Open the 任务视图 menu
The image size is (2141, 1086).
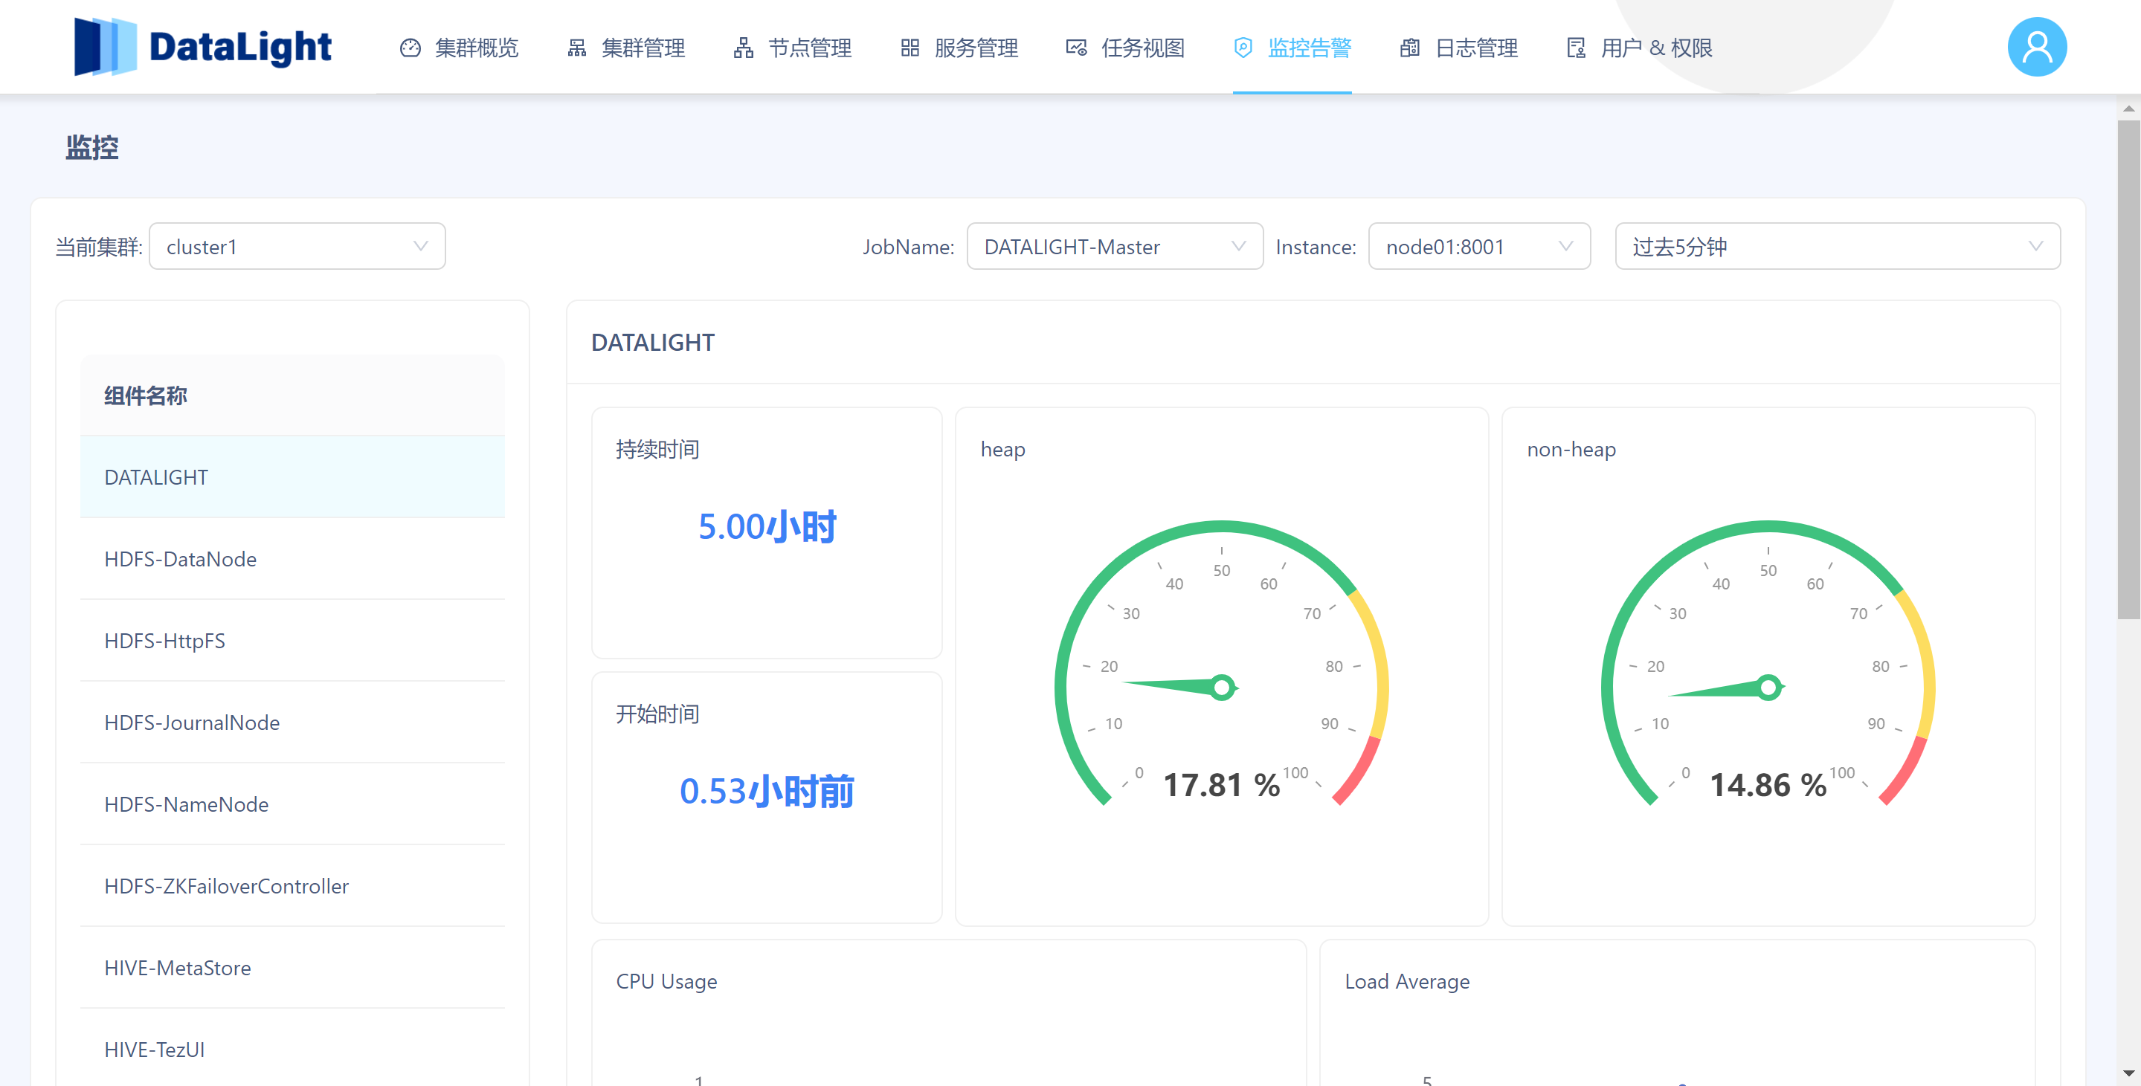pyautogui.click(x=1143, y=48)
